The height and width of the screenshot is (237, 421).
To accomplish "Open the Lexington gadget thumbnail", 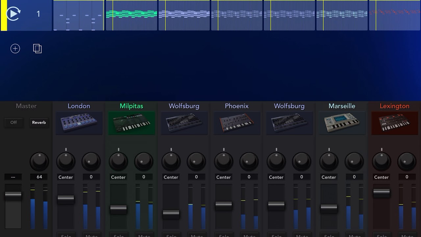I will tap(395, 123).
